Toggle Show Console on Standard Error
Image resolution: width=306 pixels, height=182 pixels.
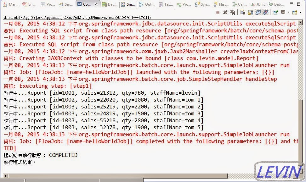(x=265, y=12)
